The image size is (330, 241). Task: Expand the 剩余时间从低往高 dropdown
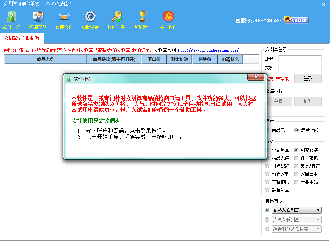coord(297,229)
